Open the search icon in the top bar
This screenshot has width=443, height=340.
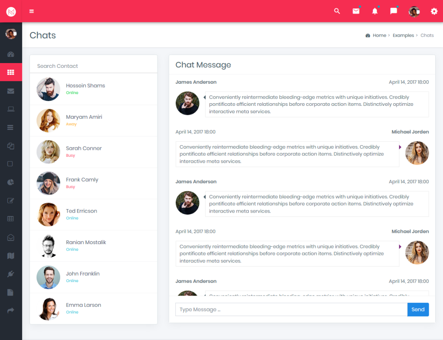[337, 11]
